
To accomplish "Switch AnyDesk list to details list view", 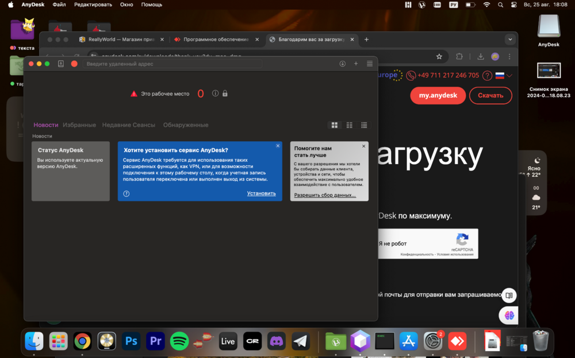I will [364, 125].
